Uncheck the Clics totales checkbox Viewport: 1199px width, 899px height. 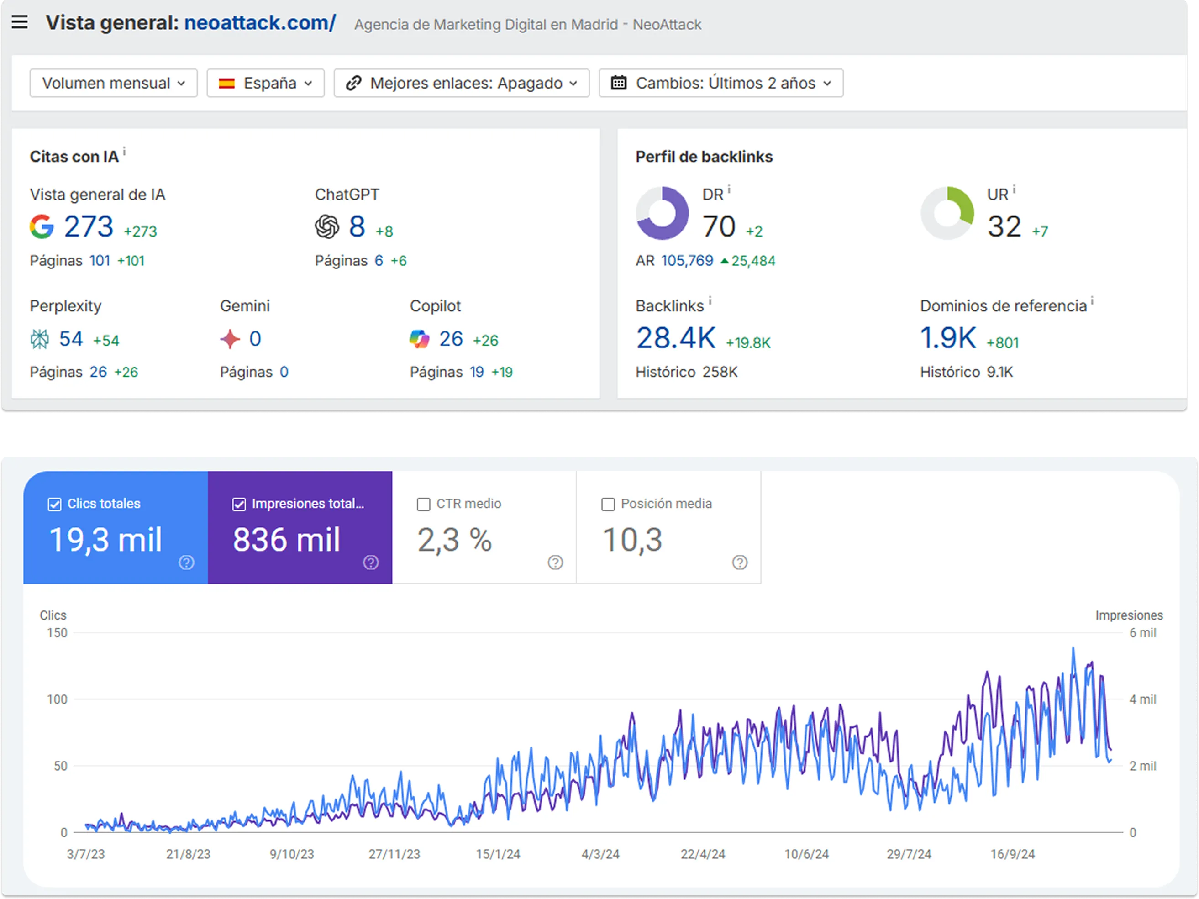[55, 505]
